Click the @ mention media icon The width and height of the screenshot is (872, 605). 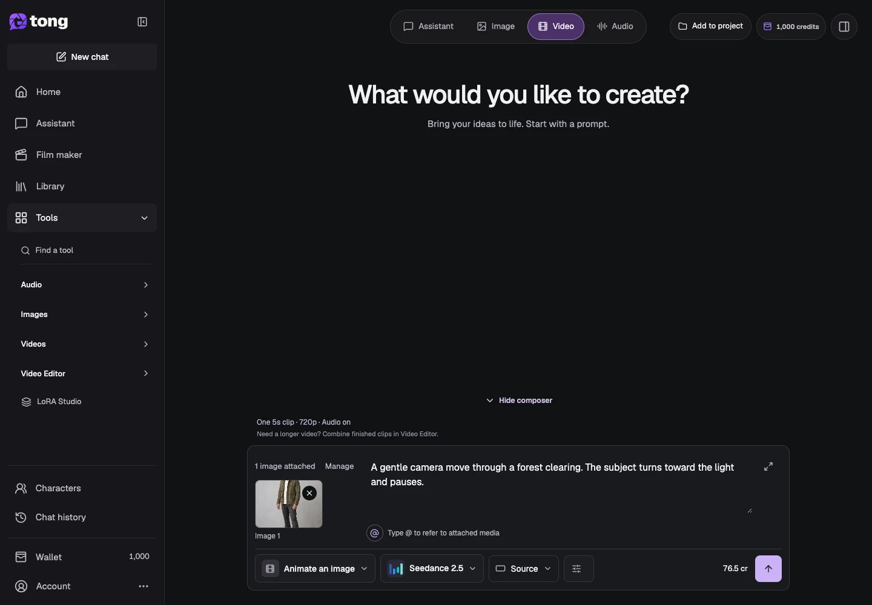point(375,533)
